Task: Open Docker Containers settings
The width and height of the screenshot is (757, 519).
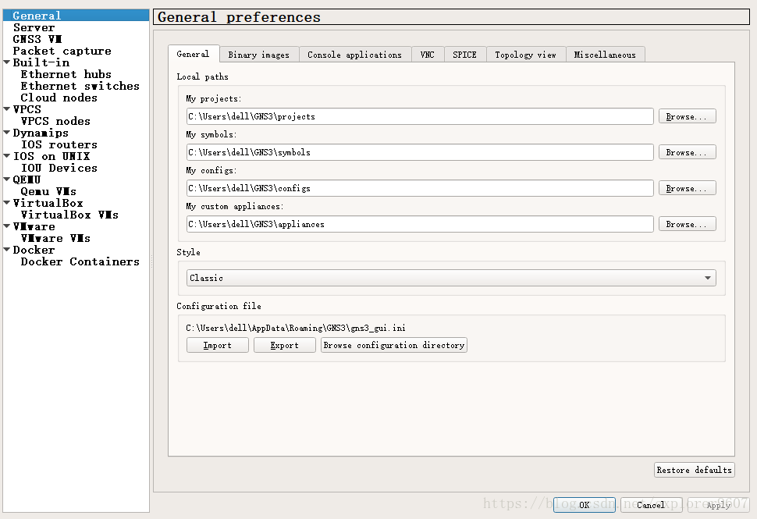Action: 80,261
